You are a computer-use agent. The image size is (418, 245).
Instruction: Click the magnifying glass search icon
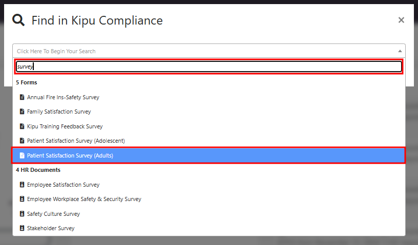[x=18, y=20]
